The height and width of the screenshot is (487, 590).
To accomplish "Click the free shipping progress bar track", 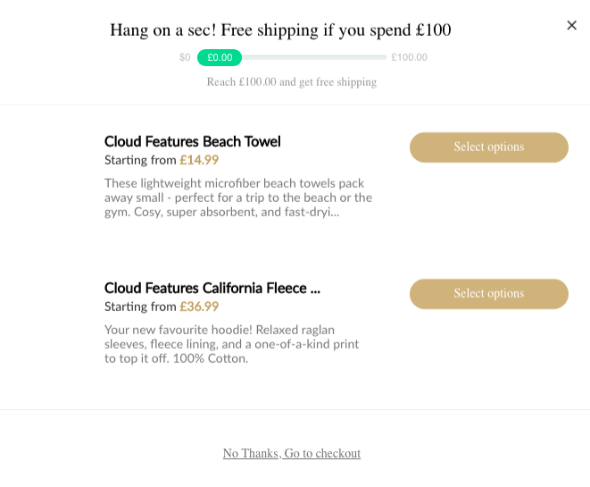I will click(x=313, y=57).
